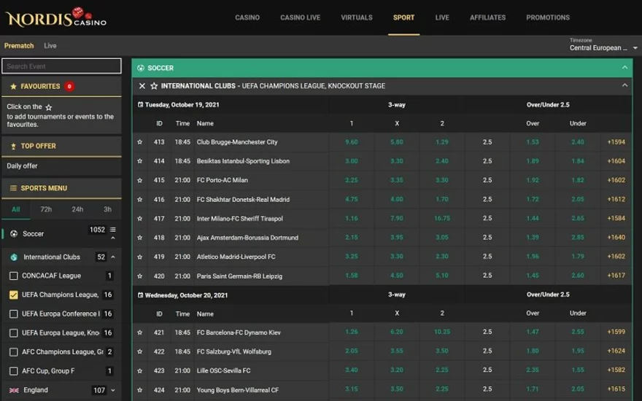Star the FC Barcelona-Dynamo Kiev match
Screen dimensions: 642x401
(140, 332)
